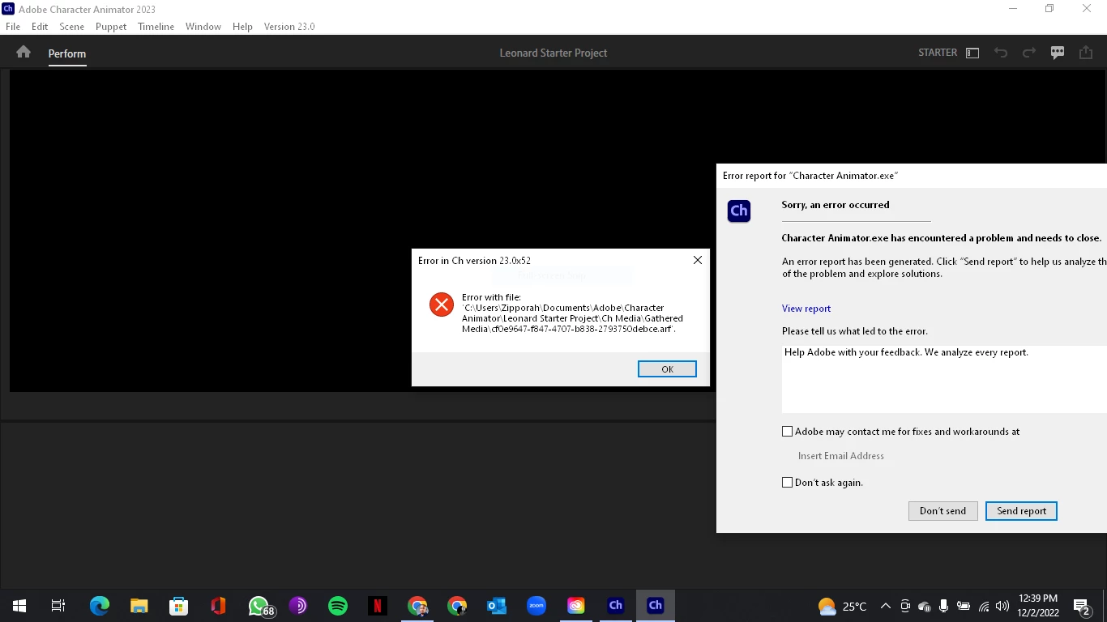
Task: Open WhatsApp from the taskbar
Action: pos(259,606)
